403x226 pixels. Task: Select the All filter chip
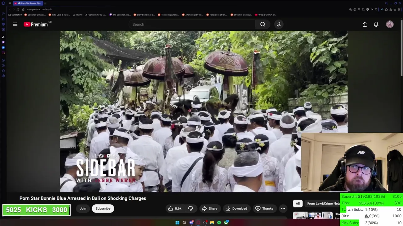coord(298,203)
